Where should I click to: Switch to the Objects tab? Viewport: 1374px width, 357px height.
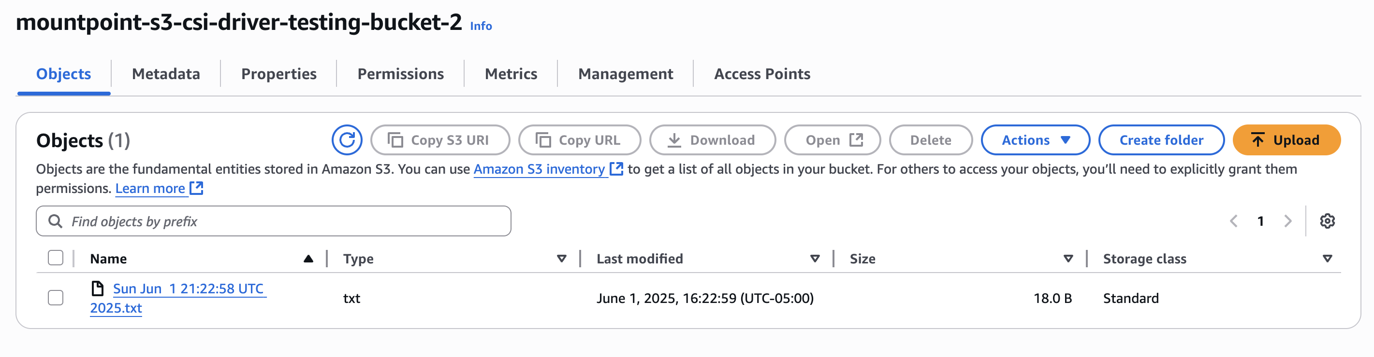click(x=63, y=74)
